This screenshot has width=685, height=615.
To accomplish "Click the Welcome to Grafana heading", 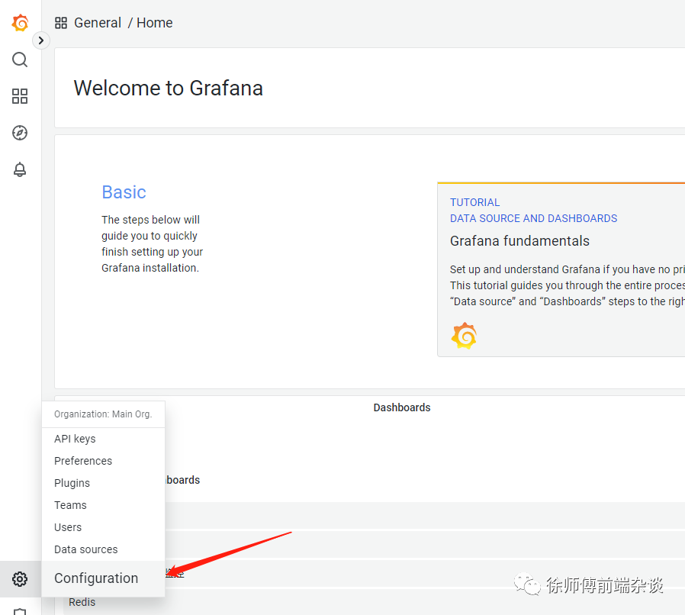I will coord(168,88).
